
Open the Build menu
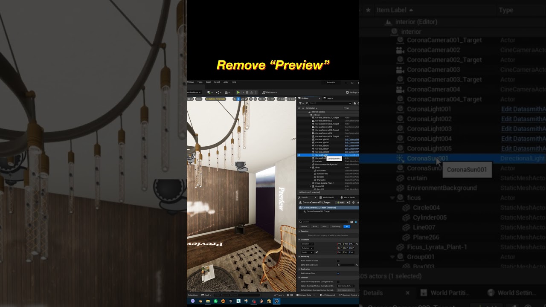point(208,82)
